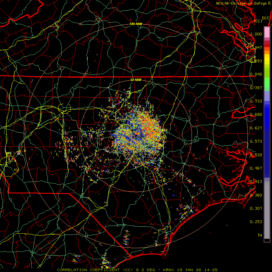Select the 0.573 scale value

click(x=256, y=141)
